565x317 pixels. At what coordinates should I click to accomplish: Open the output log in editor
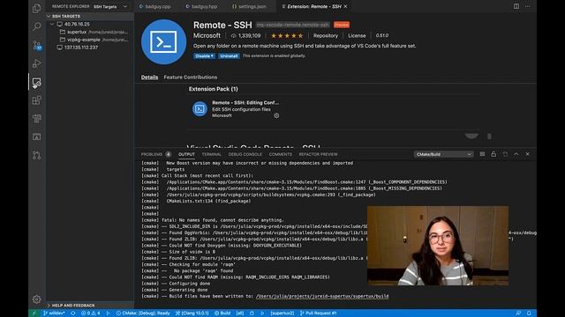[505, 154]
